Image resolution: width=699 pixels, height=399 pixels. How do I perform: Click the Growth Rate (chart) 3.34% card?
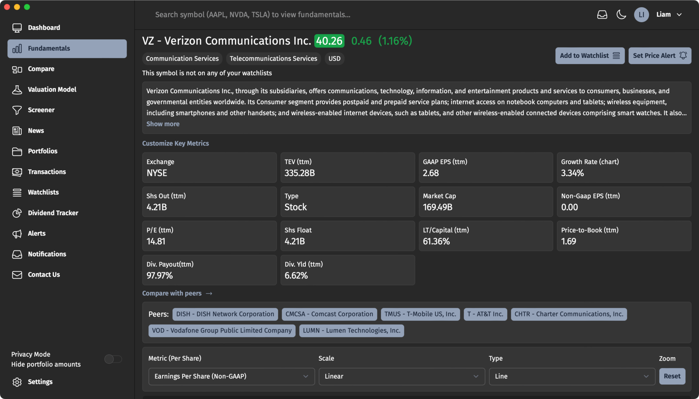coord(624,168)
